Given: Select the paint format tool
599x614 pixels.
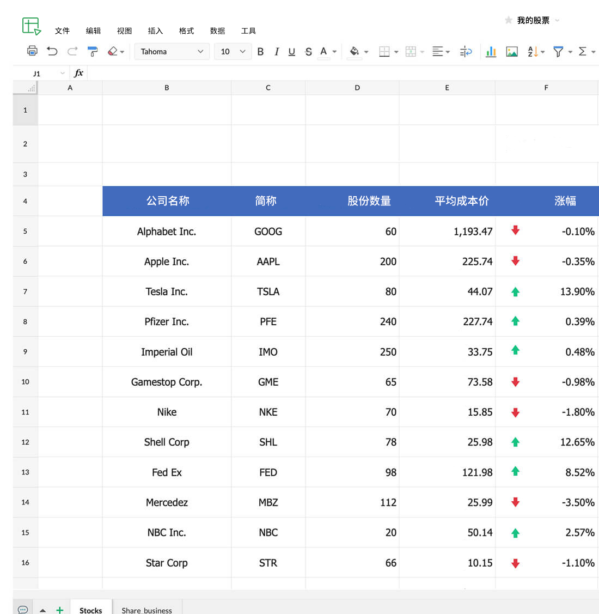Looking at the screenshot, I should (93, 51).
